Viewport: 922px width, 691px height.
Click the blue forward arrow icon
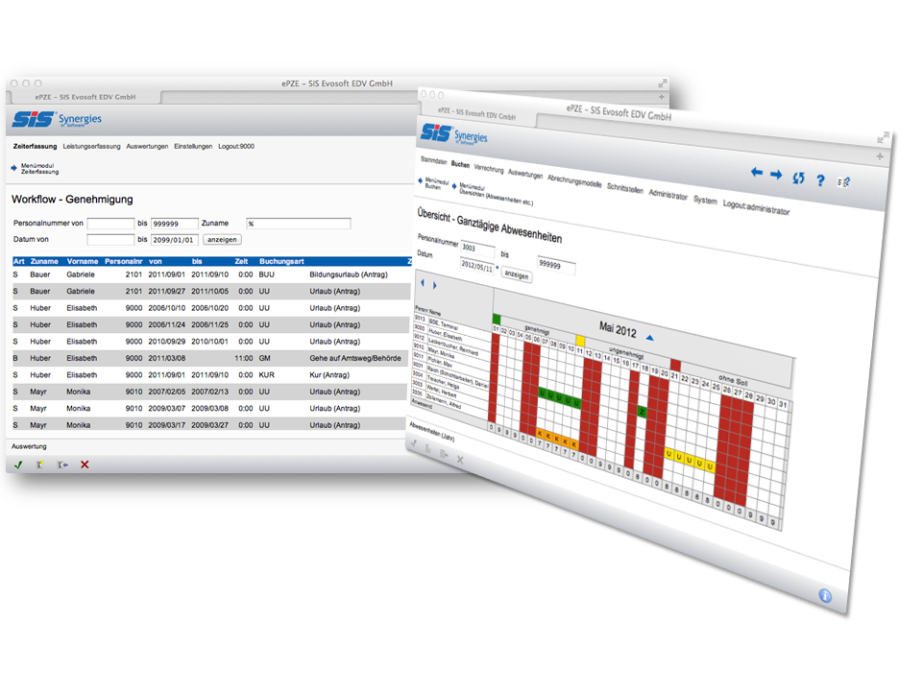pos(776,175)
